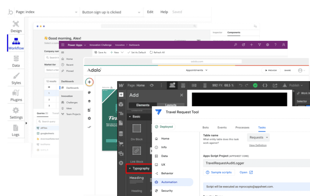Open Styles in the Bubble sidebar
Viewport: 310px width, 196px height.
point(16,79)
